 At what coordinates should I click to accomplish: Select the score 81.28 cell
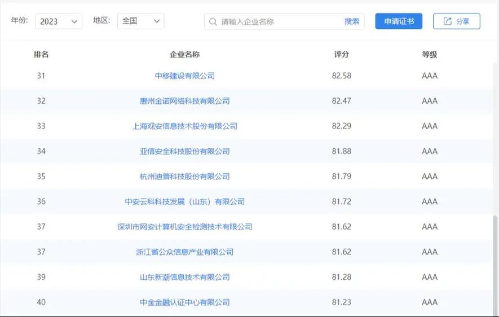pyautogui.click(x=342, y=277)
